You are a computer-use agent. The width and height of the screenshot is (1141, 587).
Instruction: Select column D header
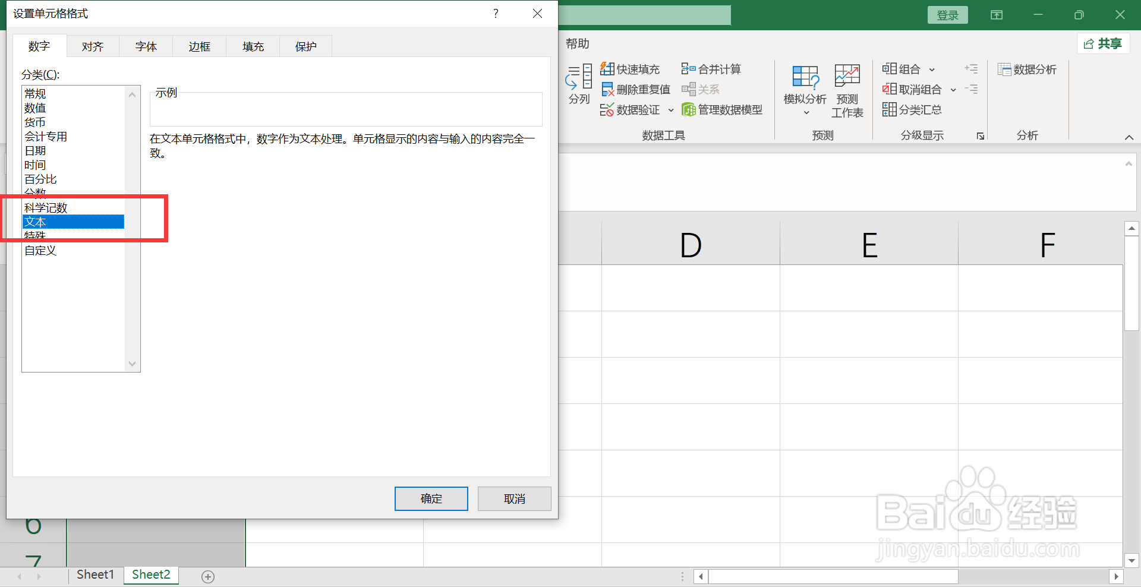[691, 244]
